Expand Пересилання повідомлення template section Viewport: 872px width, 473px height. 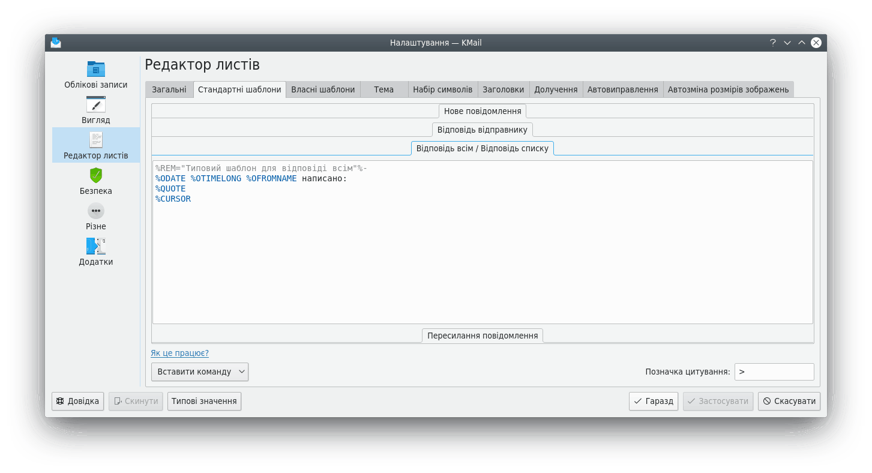click(x=483, y=336)
